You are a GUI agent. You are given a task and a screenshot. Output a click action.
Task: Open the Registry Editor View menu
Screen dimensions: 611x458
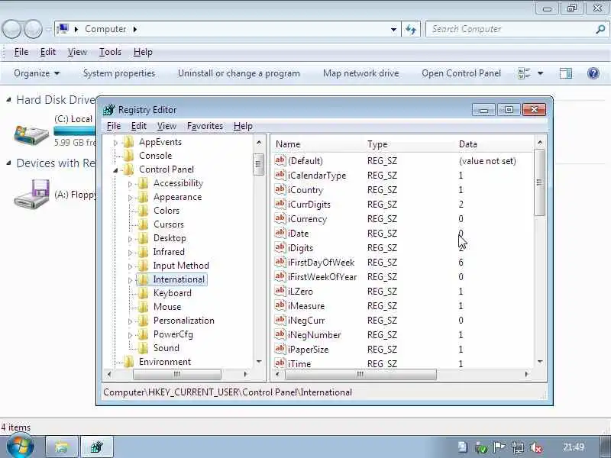coord(166,126)
